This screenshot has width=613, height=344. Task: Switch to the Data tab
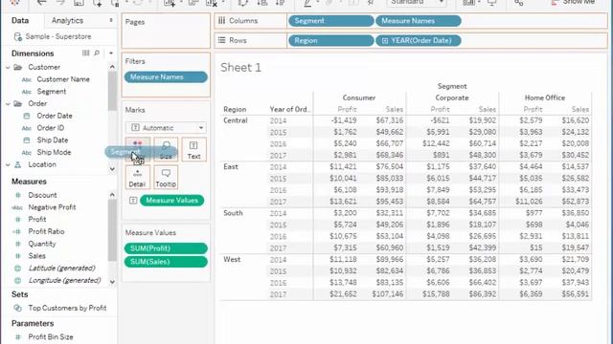[x=20, y=20]
